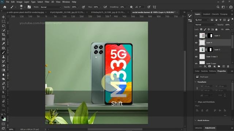Select the Zoom tool
Image resolution: width=234 pixels, height=131 pixels.
3,106
